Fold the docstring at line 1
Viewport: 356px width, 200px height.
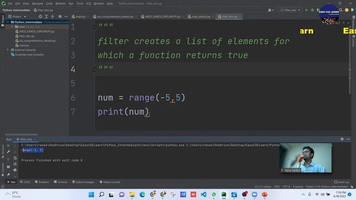click(94, 27)
